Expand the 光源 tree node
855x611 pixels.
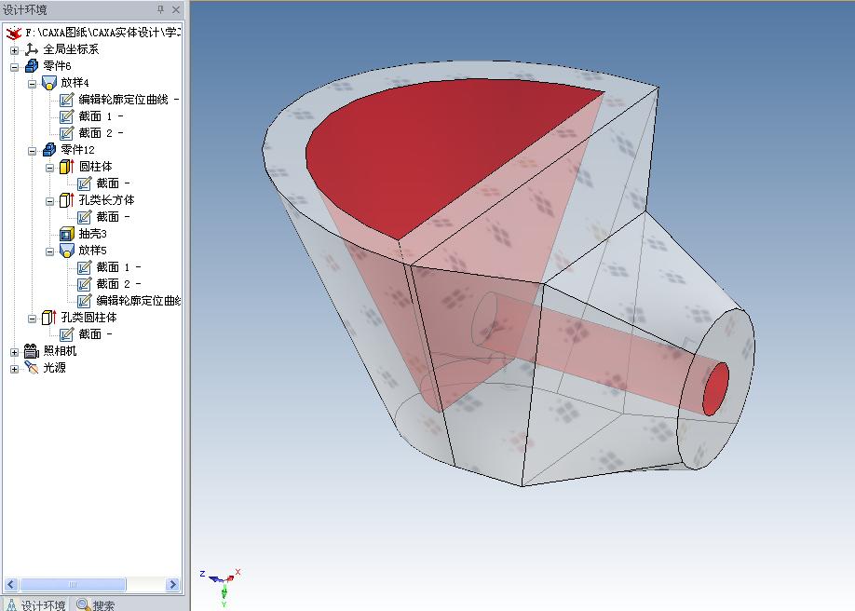click(14, 368)
